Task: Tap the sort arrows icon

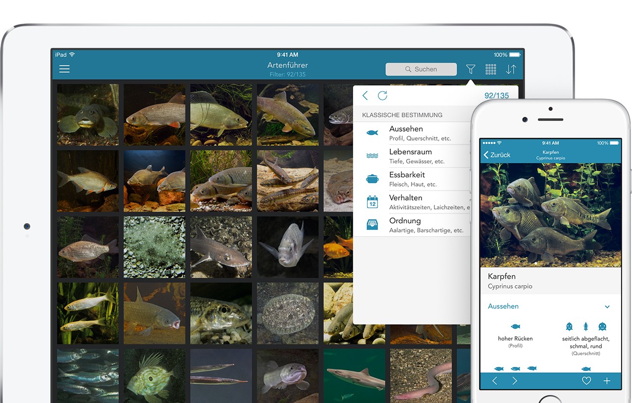Action: [x=511, y=69]
